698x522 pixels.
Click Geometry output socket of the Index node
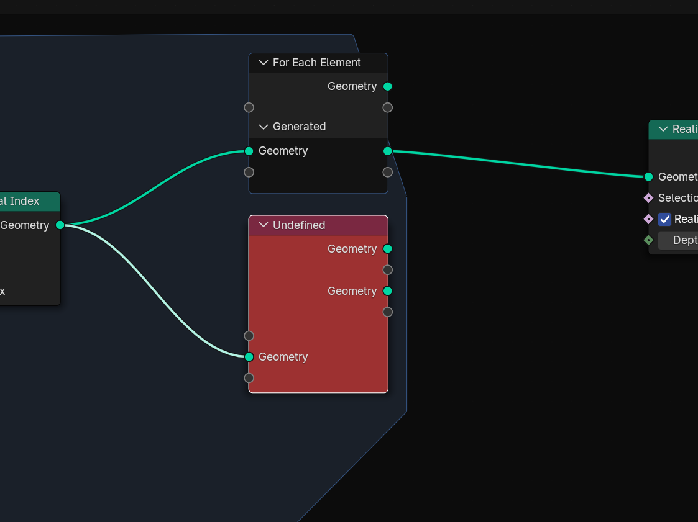pyautogui.click(x=60, y=225)
